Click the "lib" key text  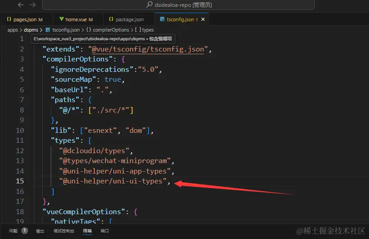pos(61,130)
